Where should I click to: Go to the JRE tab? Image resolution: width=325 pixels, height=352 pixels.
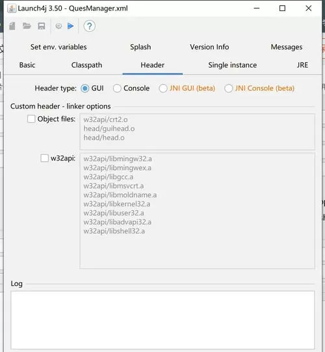(x=302, y=65)
